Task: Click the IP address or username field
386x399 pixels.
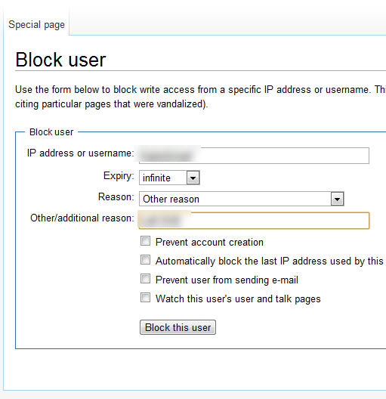Action: point(254,156)
